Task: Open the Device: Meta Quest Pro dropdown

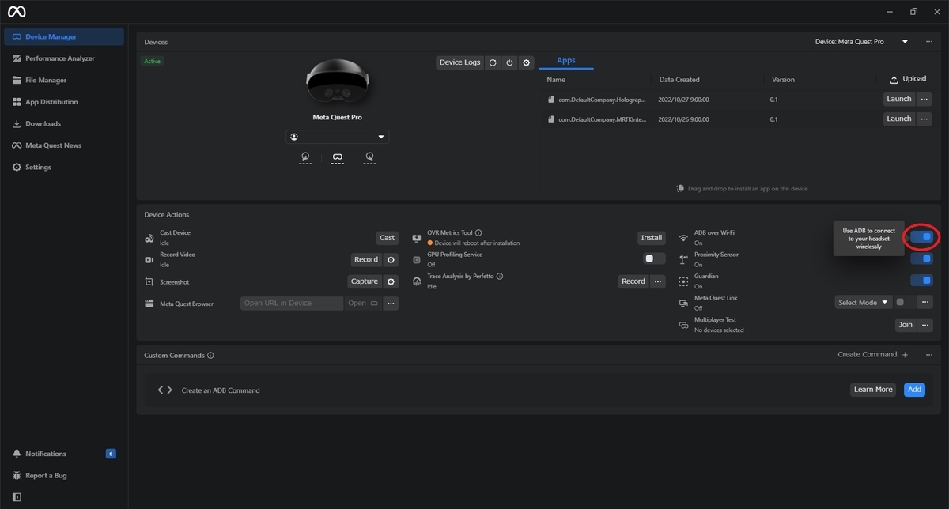Action: click(x=861, y=42)
